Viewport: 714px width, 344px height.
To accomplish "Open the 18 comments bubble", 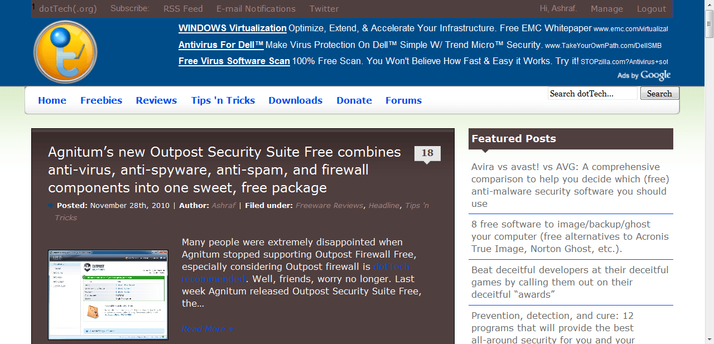I will (427, 154).
